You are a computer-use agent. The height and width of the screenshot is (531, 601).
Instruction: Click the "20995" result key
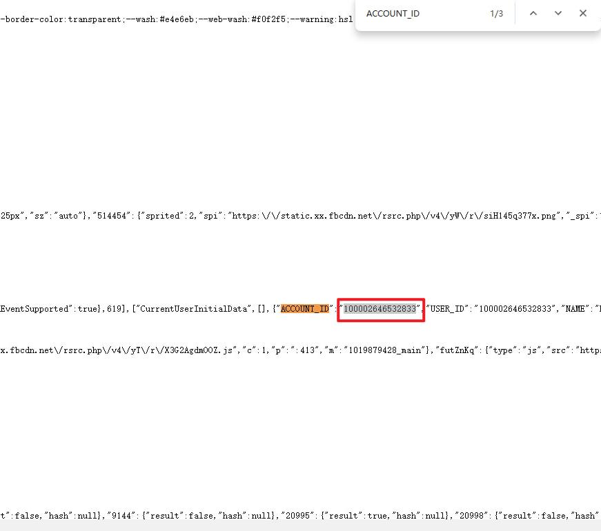pos(299,515)
